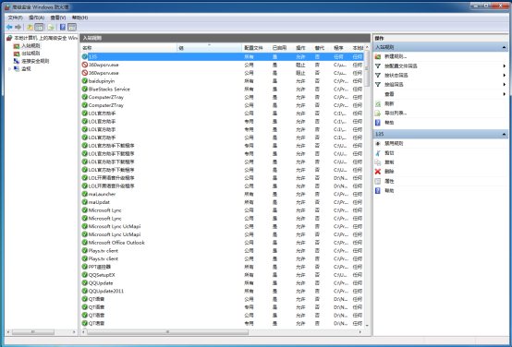Click 新建规则 new rule icon
This screenshot has height=347, width=512.
378,56
